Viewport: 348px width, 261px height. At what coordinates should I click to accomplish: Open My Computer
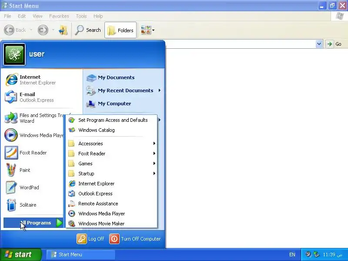(x=108, y=104)
